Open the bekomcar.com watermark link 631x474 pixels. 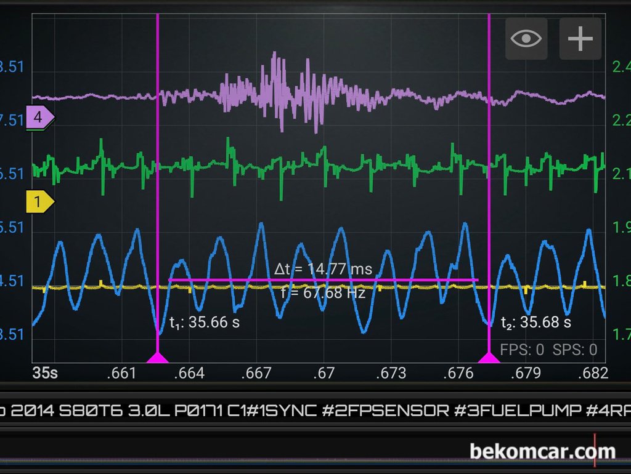(x=542, y=451)
